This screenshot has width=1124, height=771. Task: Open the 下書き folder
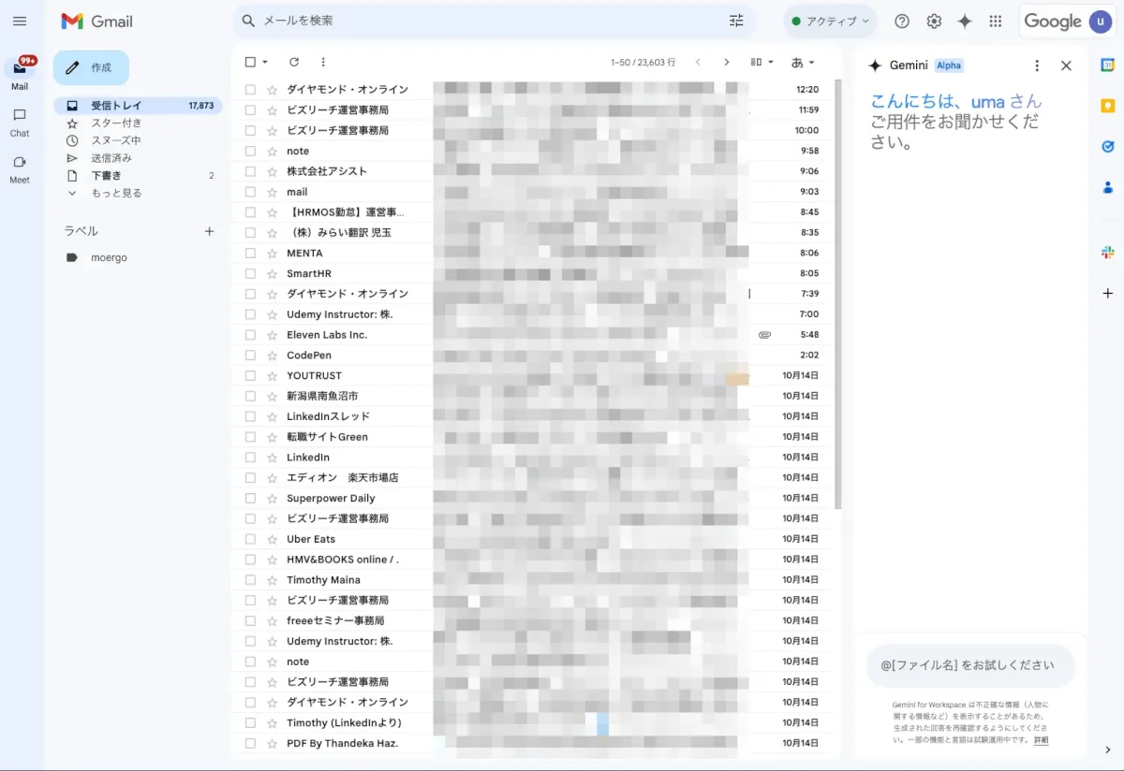[138, 175]
